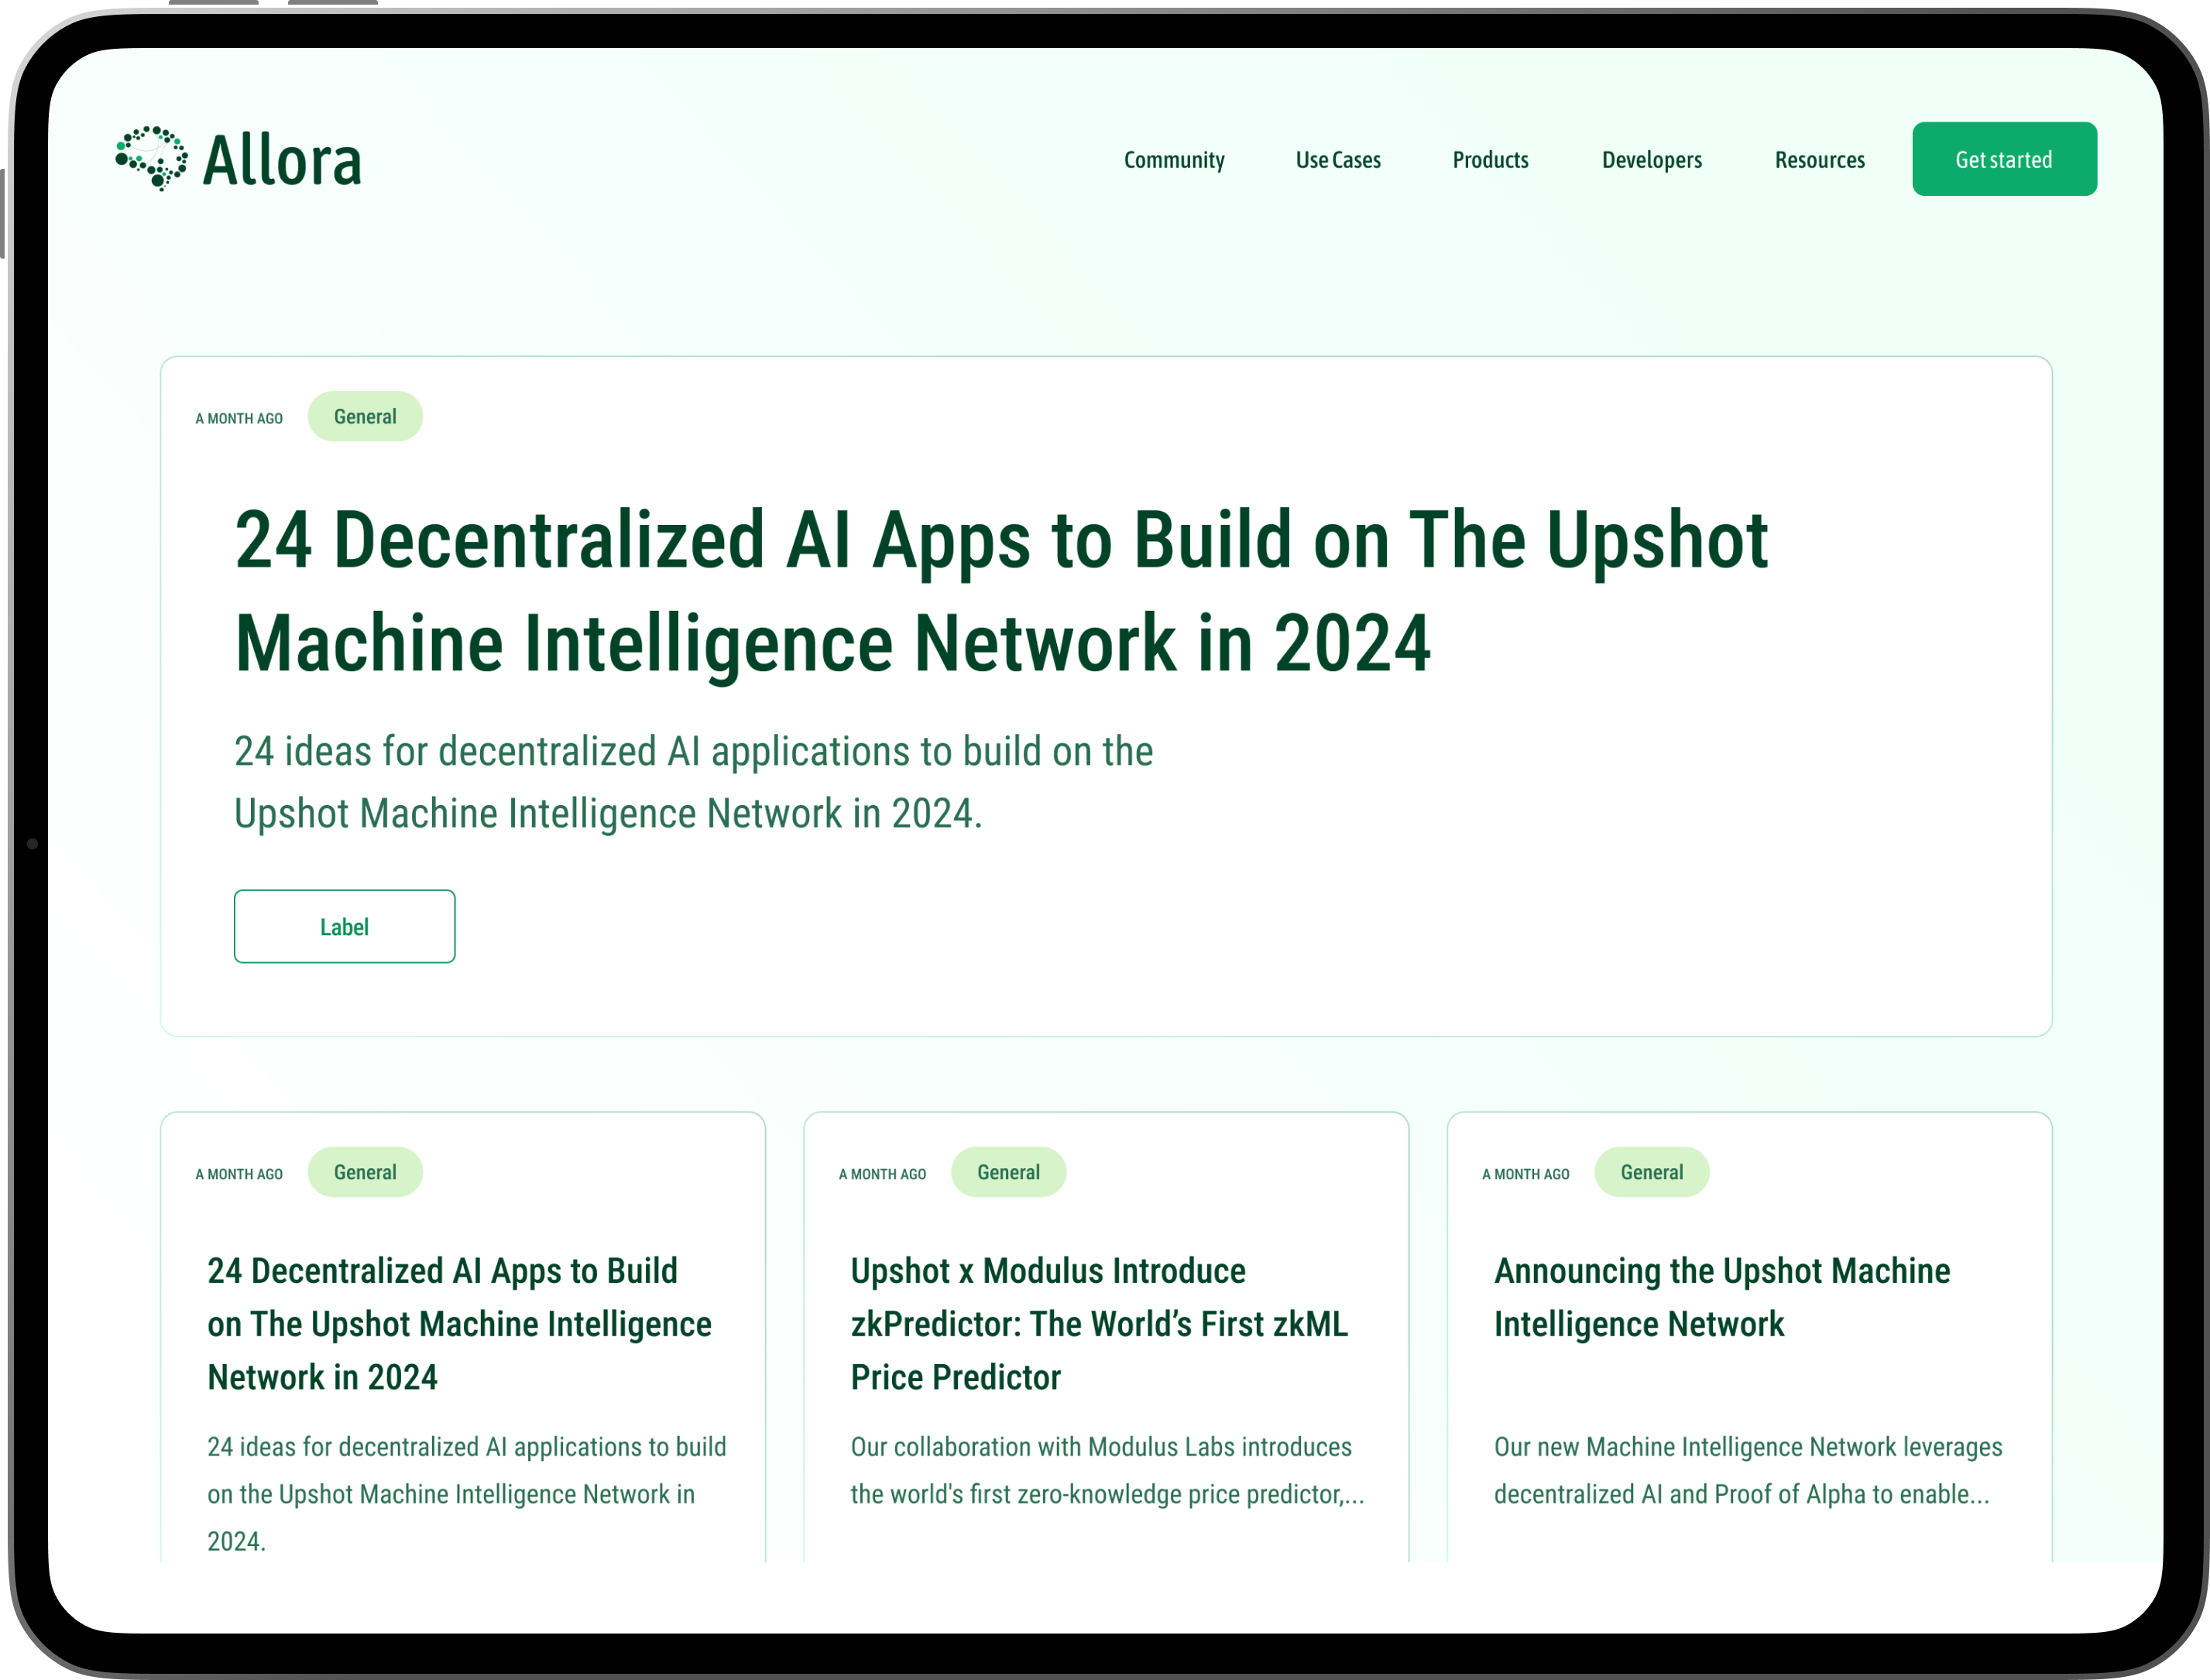This screenshot has height=1680, width=2210.
Task: Open the Resources nav menu
Action: tap(1818, 160)
